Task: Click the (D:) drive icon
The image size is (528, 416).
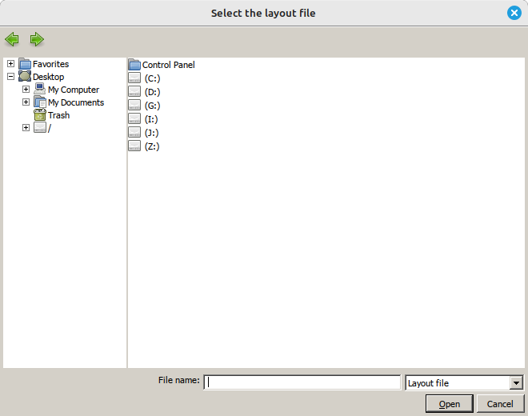Action: (x=134, y=91)
